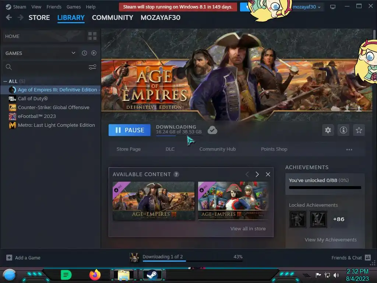
Task: Open File Explorer from the taskbar
Action: (x=124, y=275)
